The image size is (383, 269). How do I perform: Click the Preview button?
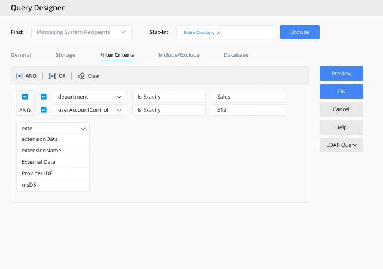tap(341, 74)
